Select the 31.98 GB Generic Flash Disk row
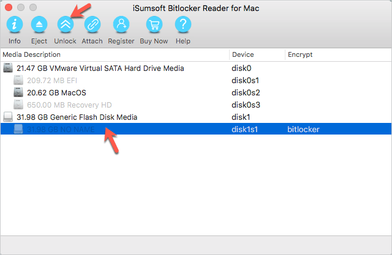This screenshot has width=392, height=255. [x=77, y=117]
